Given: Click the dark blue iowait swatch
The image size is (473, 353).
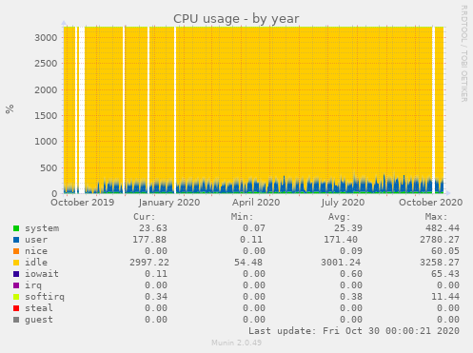Looking at the screenshot, I should (x=16, y=274).
